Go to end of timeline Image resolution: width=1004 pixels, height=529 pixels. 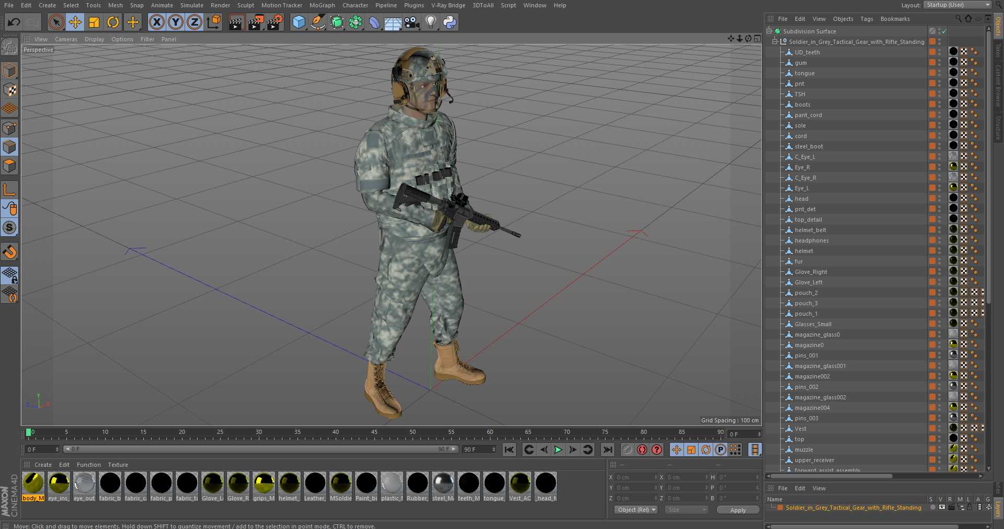(x=607, y=450)
